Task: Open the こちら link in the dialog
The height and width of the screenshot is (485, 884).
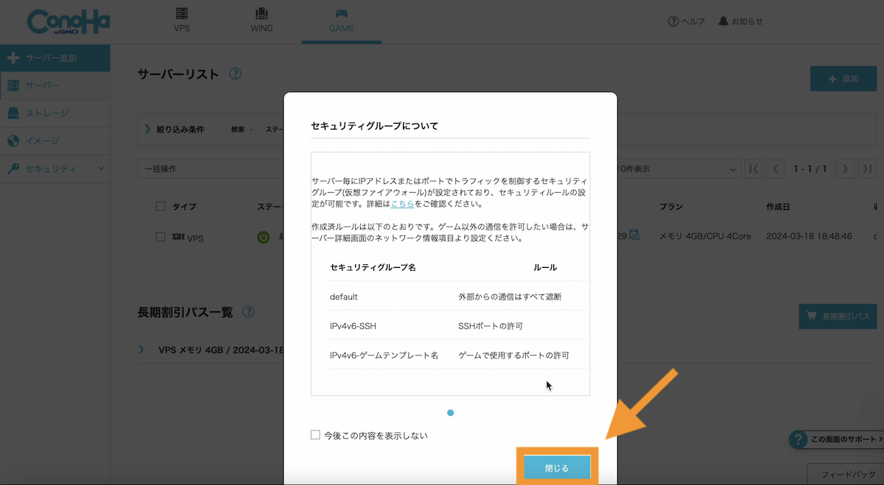Action: click(401, 203)
